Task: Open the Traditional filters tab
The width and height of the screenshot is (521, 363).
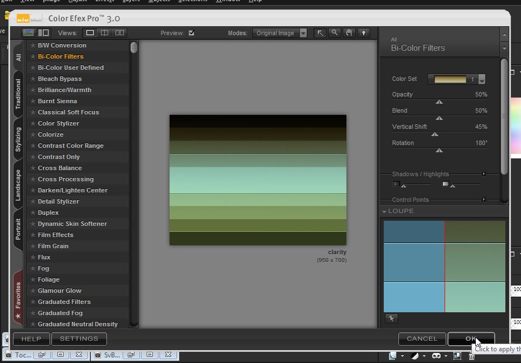Action: pos(18,94)
